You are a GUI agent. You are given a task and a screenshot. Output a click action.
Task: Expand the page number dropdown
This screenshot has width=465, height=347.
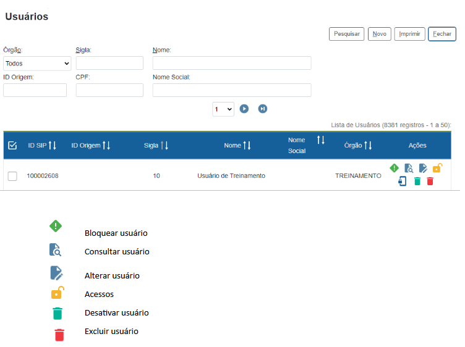coord(223,109)
